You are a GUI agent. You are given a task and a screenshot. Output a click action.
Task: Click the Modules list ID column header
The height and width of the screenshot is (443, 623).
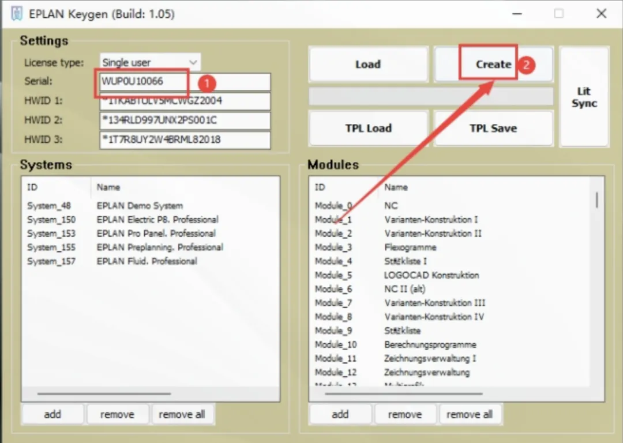344,187
